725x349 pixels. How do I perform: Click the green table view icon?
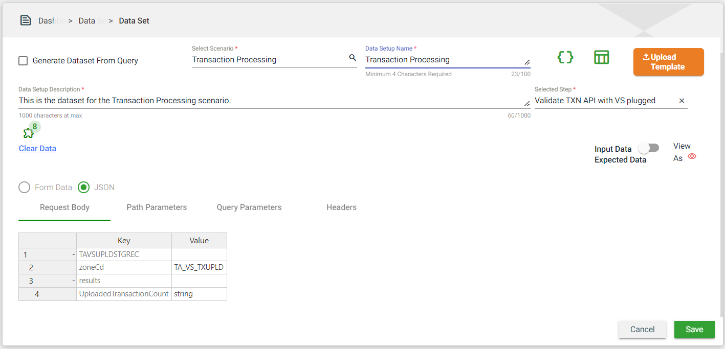[601, 57]
